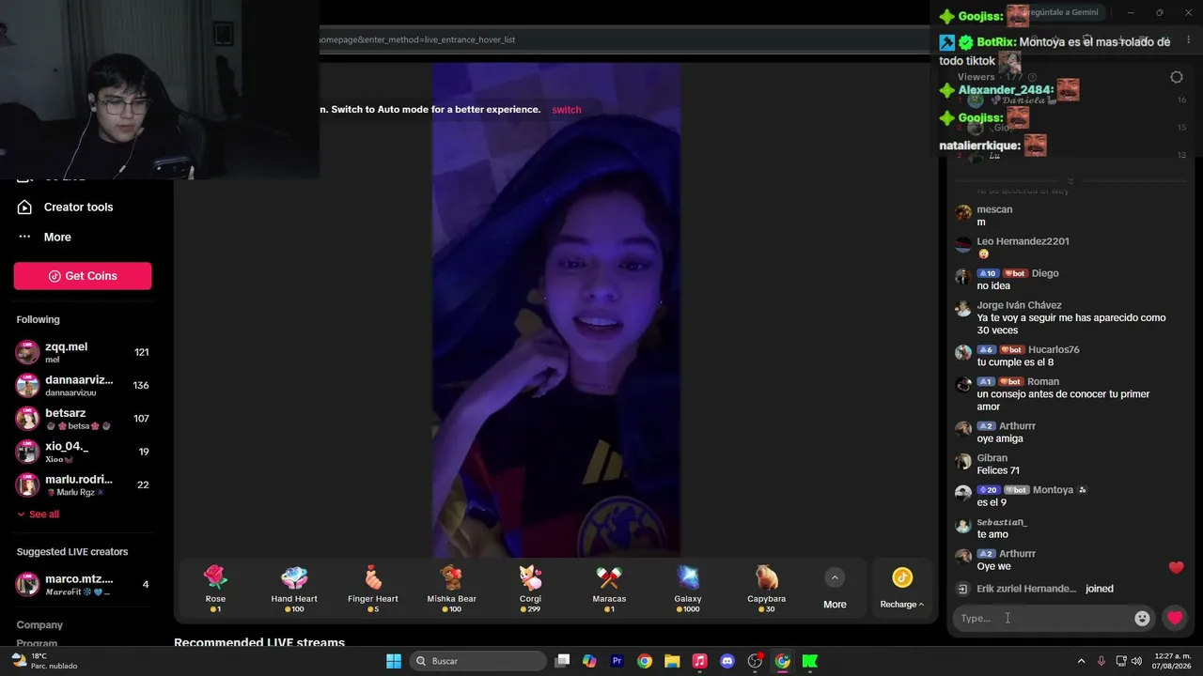This screenshot has height=676, width=1203.
Task: Click username Diego in chat
Action: 1045,273
